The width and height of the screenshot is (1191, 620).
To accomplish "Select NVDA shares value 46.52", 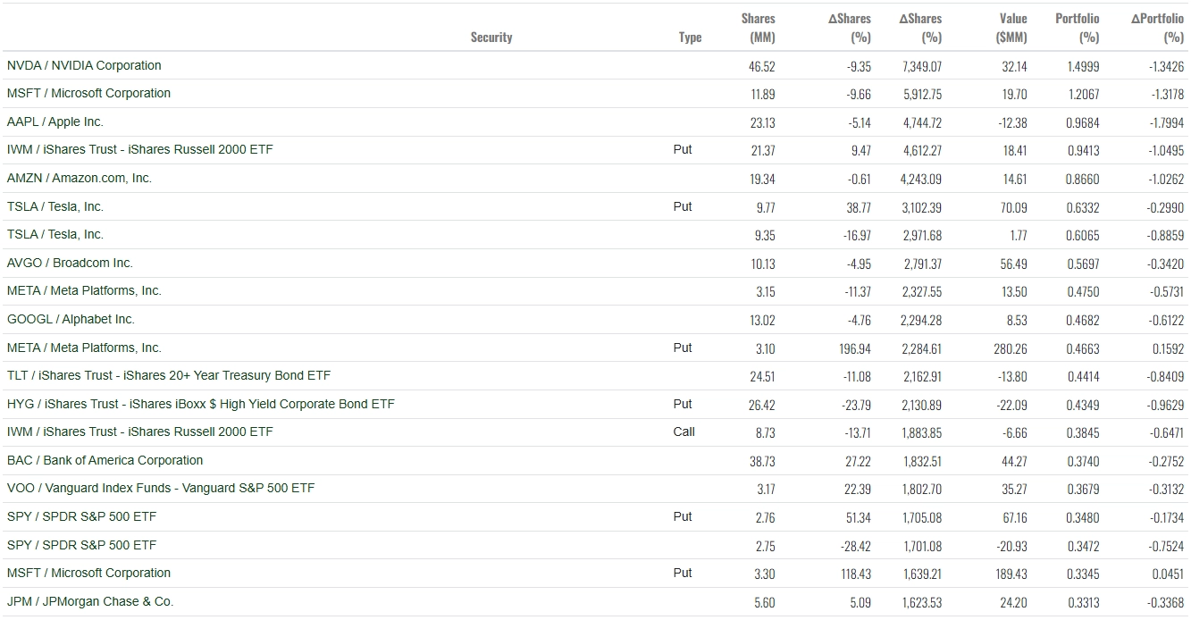I will click(x=762, y=66).
